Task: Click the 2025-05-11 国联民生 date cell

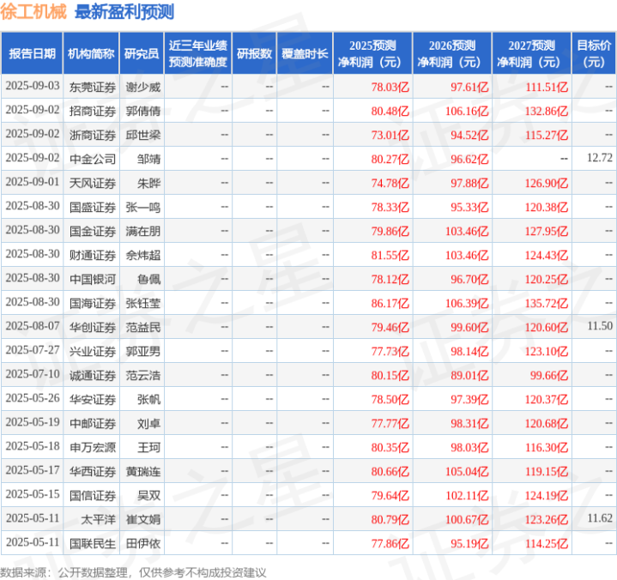Action: coord(33,542)
